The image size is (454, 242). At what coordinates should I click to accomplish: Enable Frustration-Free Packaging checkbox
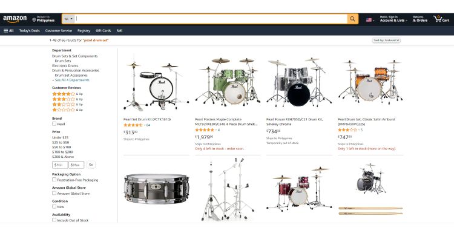[54, 180]
